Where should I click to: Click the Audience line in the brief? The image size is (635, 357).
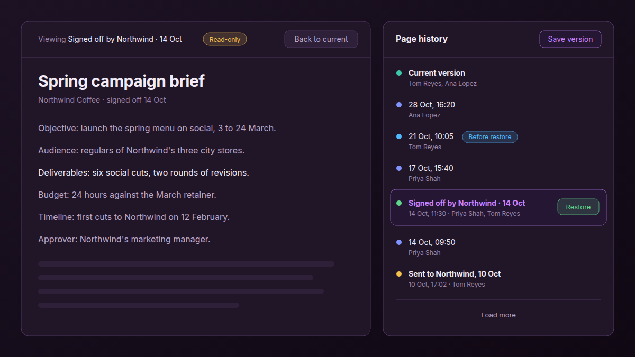coord(141,151)
